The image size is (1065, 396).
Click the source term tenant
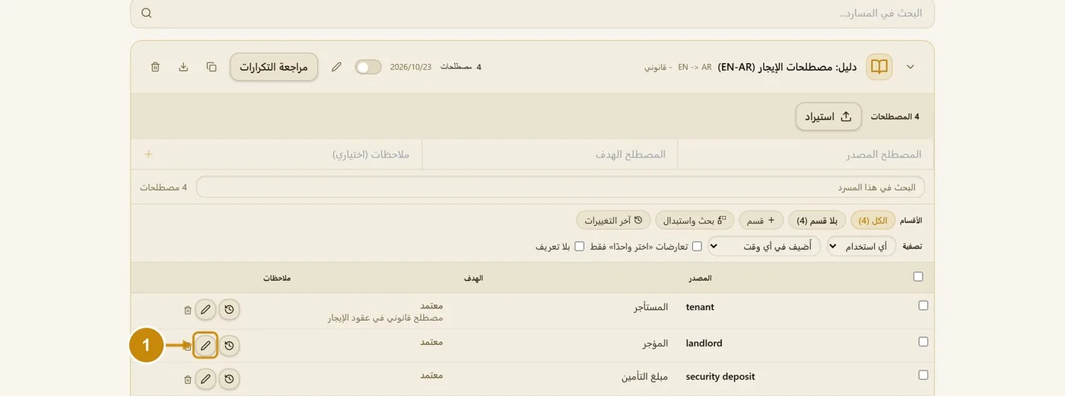(x=700, y=307)
